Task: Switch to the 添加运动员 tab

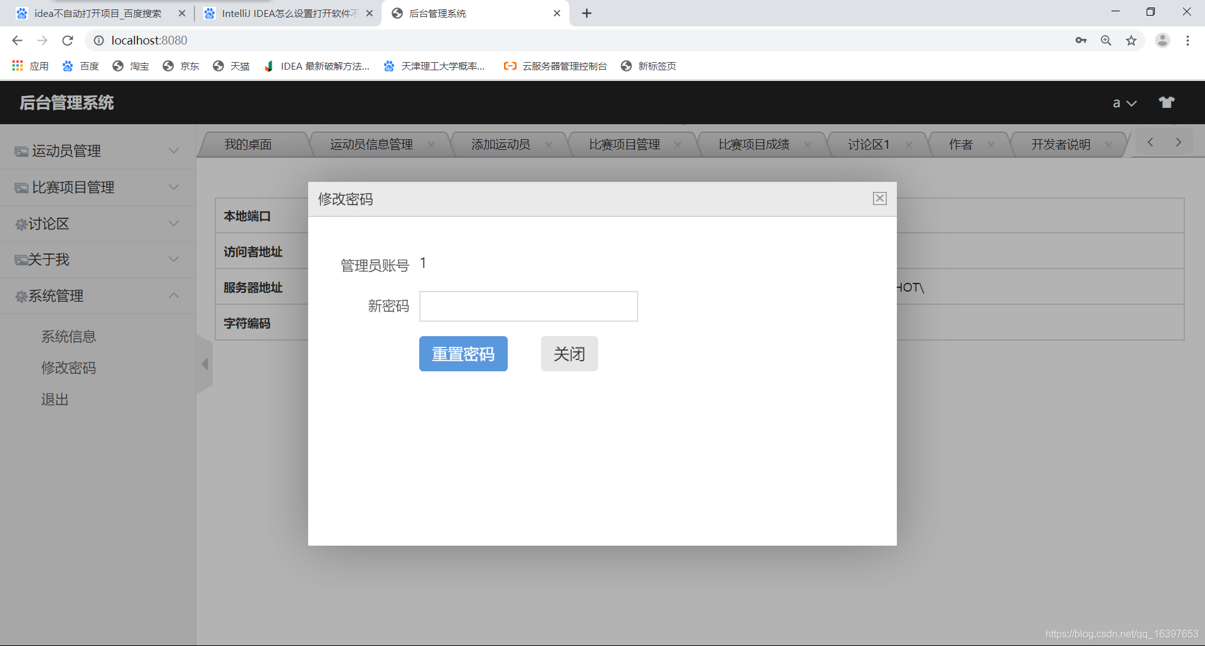Action: tap(501, 144)
